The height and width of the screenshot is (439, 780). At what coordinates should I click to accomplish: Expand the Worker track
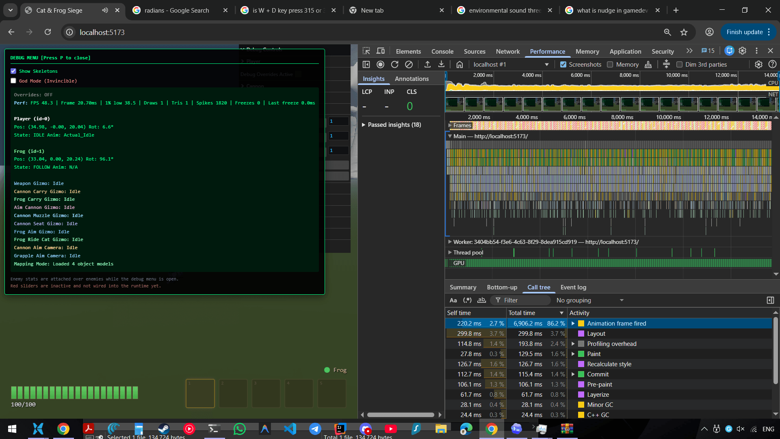(450, 242)
